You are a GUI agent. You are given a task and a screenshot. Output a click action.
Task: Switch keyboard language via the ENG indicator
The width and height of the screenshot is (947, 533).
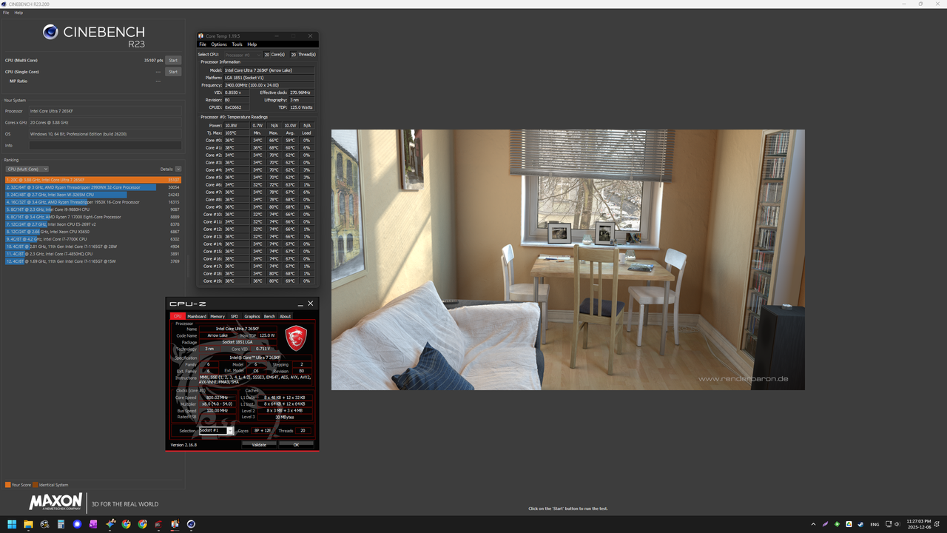pos(874,524)
